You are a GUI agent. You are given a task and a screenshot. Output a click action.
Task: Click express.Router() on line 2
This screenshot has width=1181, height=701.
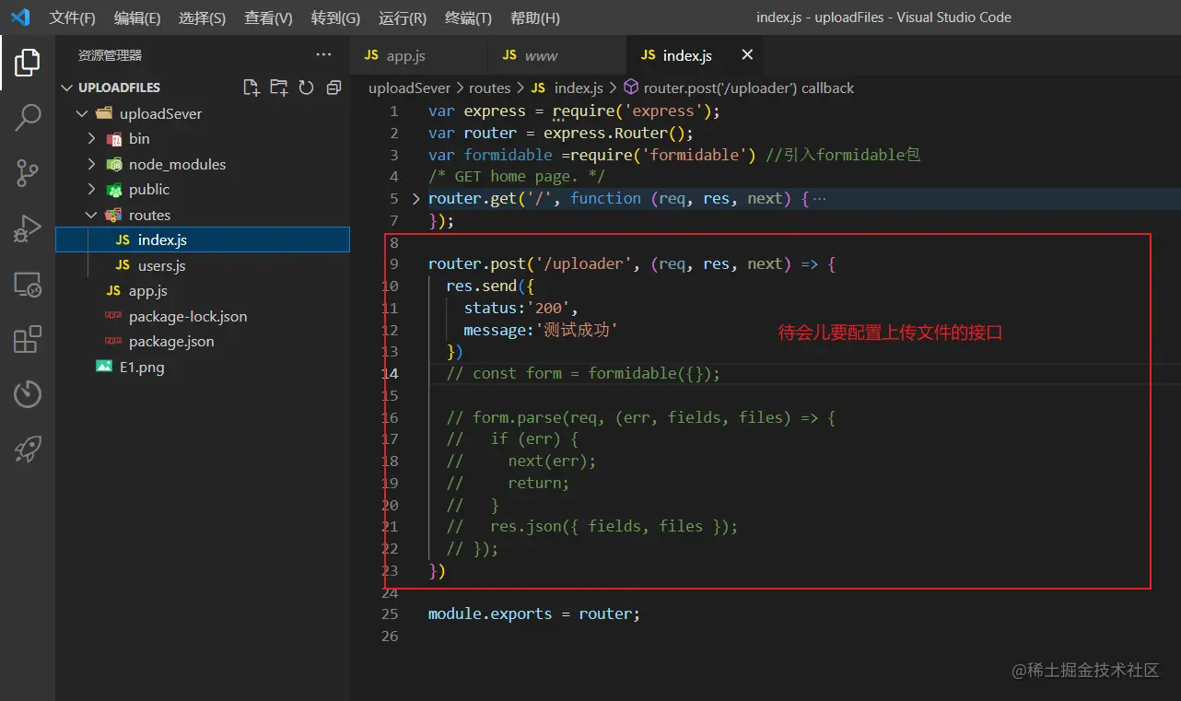pyautogui.click(x=614, y=133)
